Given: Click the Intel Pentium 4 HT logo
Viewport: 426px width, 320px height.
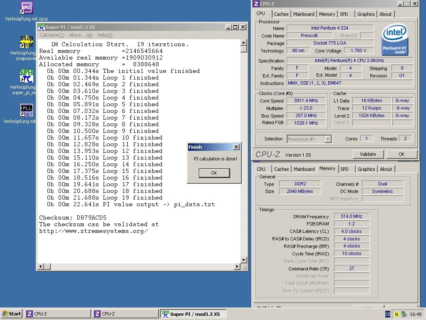Looking at the screenshot, I should [395, 40].
